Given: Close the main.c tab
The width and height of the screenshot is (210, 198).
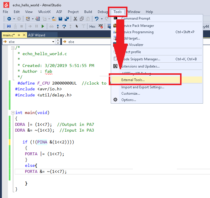Looking at the screenshot, I should point(24,35).
